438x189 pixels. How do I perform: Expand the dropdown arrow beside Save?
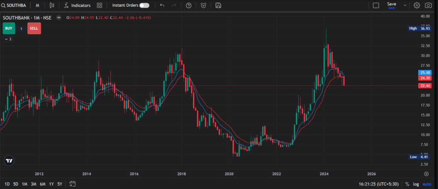coord(405,5)
